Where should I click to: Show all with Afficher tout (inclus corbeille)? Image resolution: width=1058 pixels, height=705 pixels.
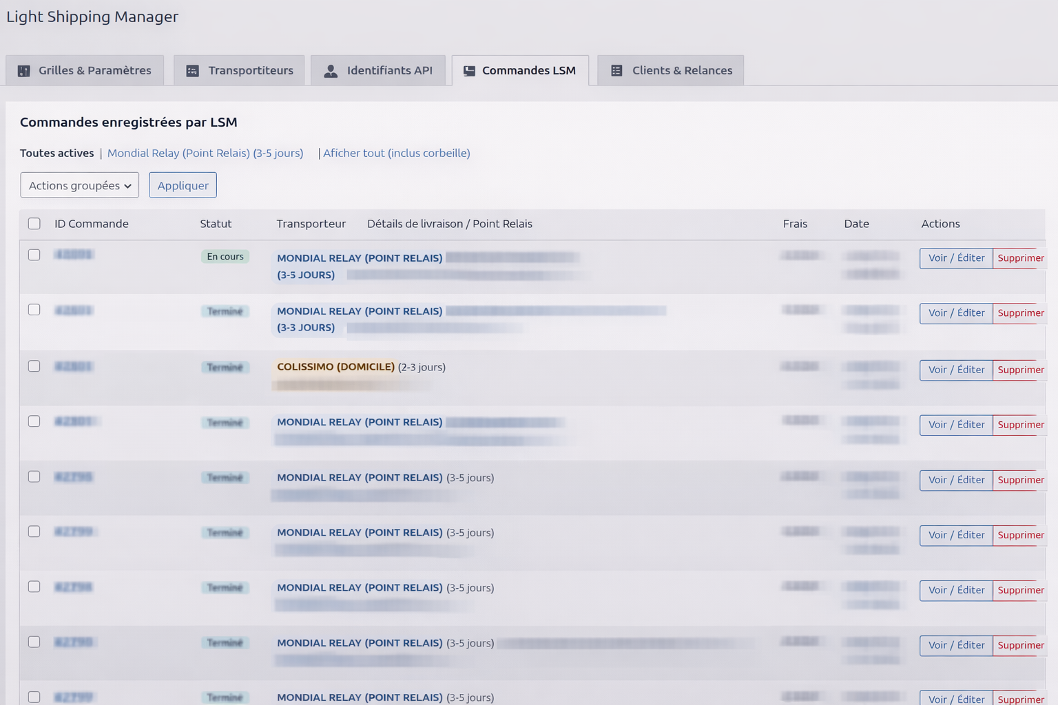(x=397, y=153)
